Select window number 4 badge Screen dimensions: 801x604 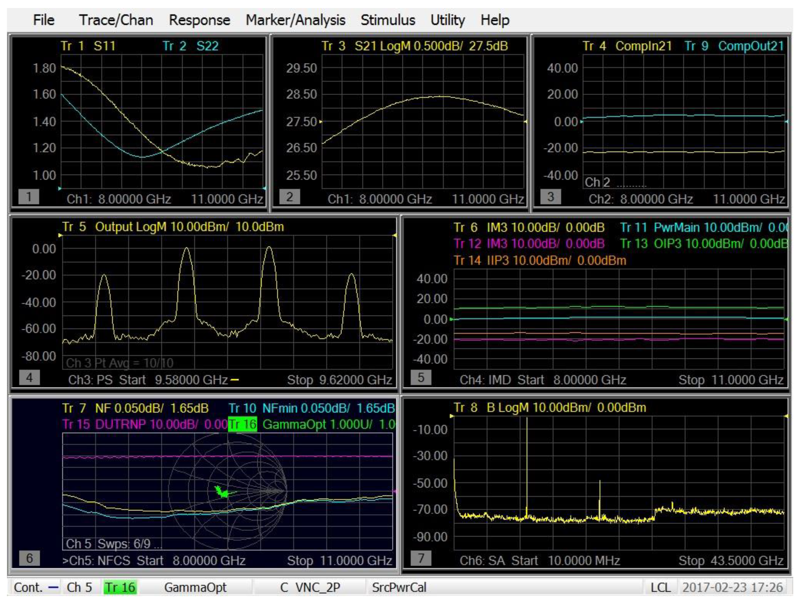click(x=29, y=378)
